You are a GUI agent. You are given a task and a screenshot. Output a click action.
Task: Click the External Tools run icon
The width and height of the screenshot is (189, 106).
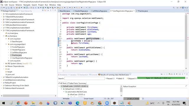coord(53,8)
